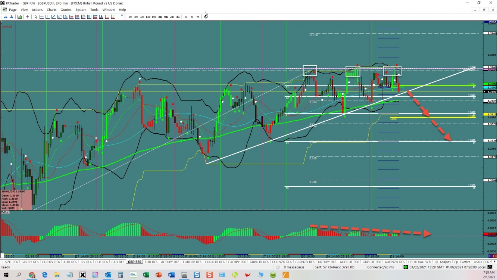
Task: Switch to EURGBP RF6 tab
Action: click(x=192, y=262)
